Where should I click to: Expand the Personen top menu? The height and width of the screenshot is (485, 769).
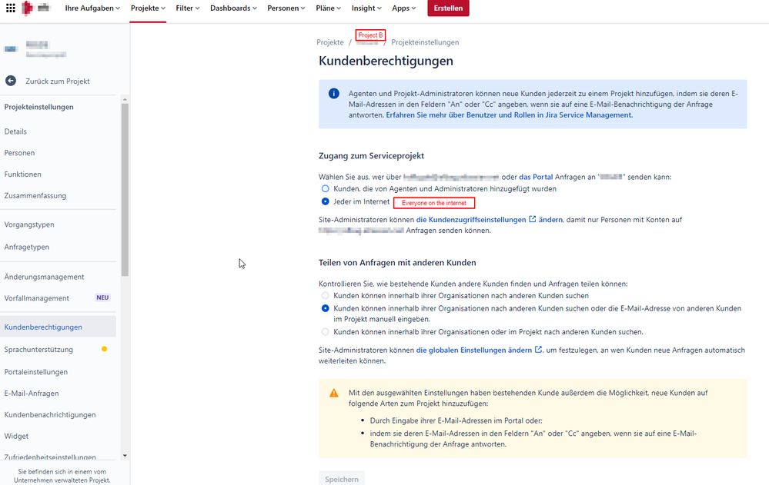pos(286,8)
